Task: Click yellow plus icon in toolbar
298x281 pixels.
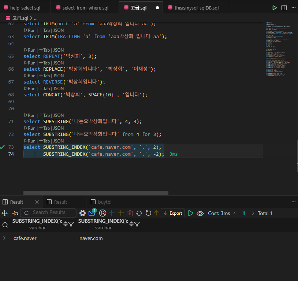Action: (121, 213)
